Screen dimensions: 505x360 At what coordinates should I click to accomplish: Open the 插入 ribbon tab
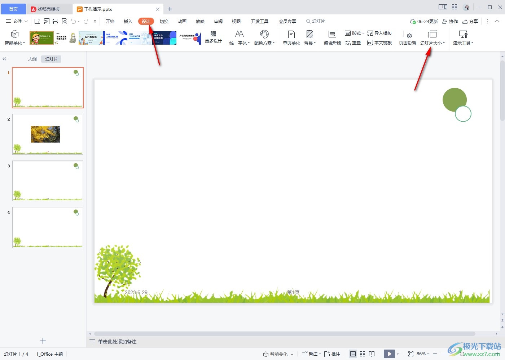[128, 21]
